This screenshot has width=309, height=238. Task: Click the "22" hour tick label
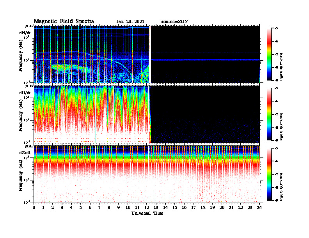pyautogui.click(x=241, y=208)
